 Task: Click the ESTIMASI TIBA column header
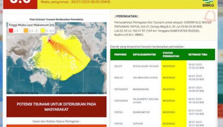tap(198, 55)
